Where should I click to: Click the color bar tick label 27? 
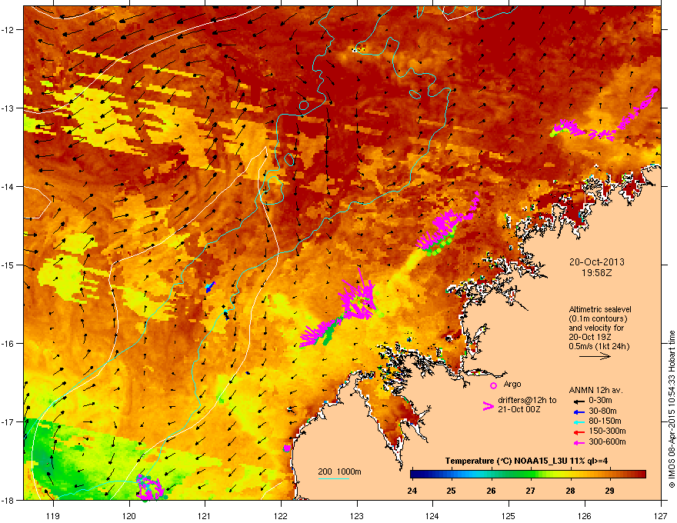[531, 491]
